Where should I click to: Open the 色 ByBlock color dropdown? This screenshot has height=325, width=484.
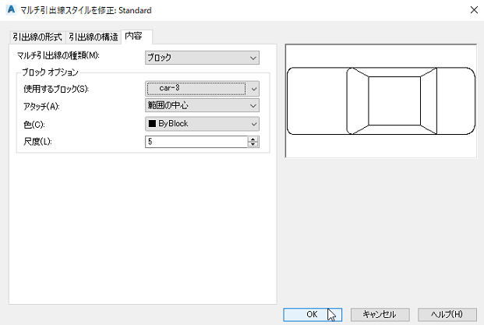202,124
